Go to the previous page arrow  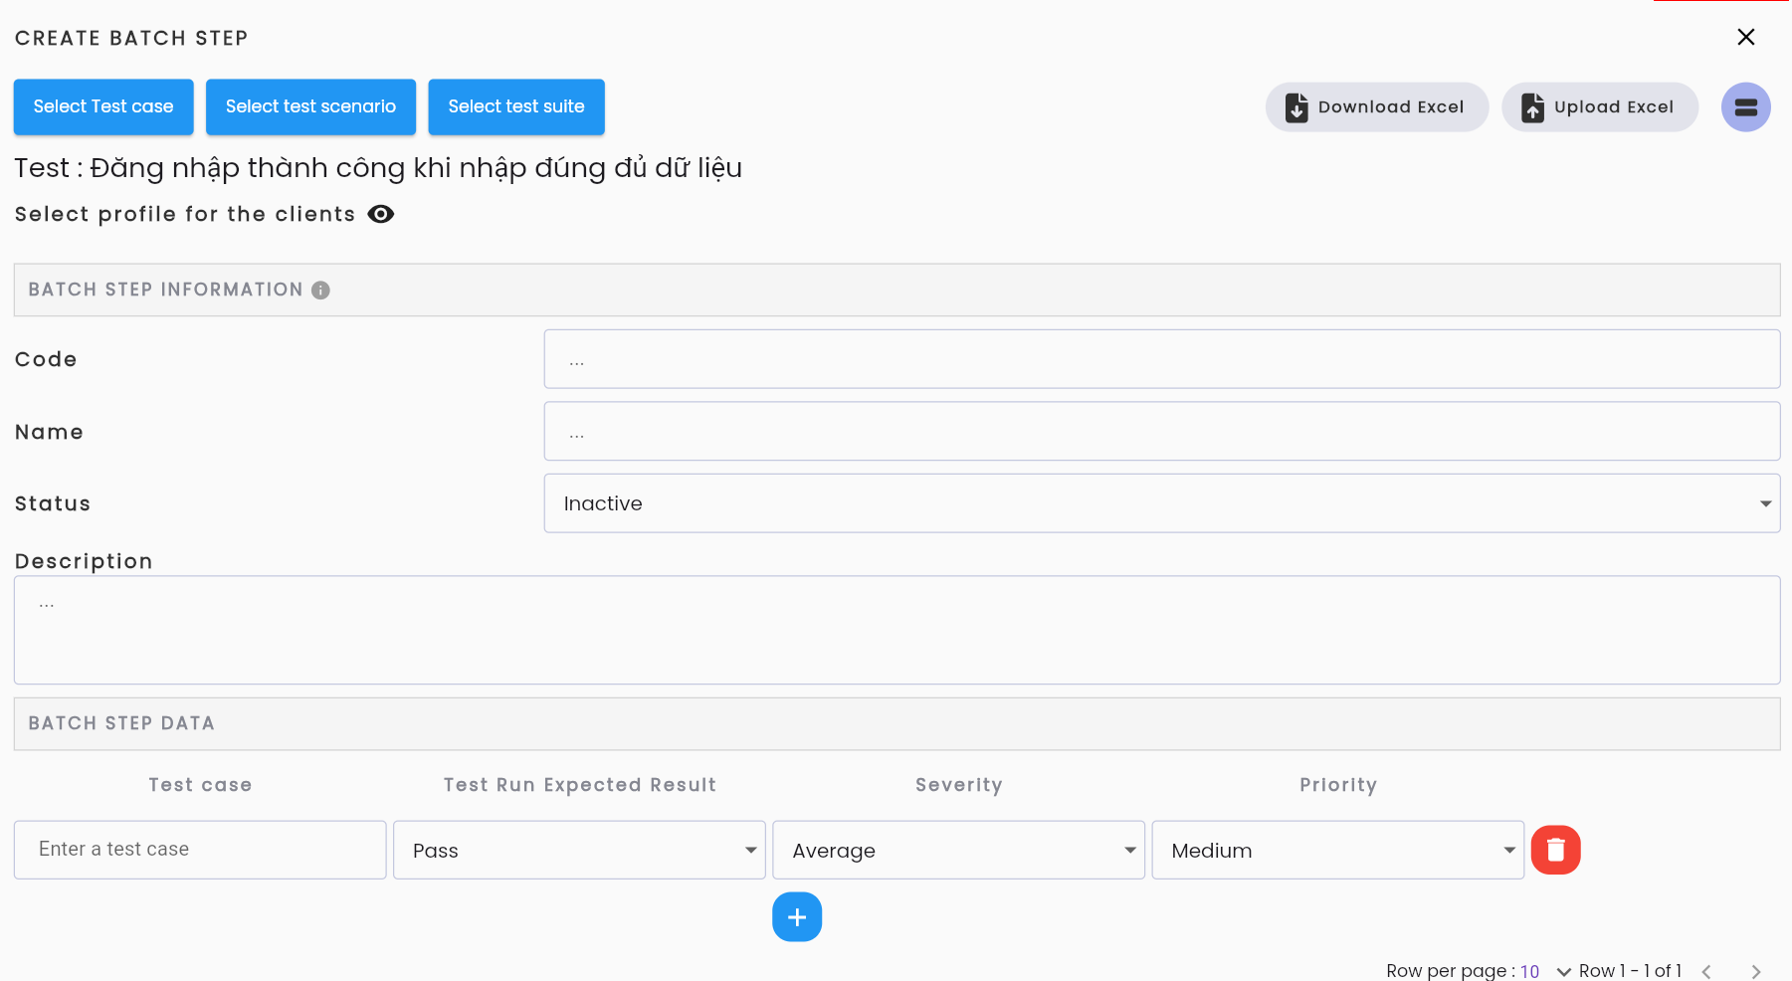(x=1706, y=971)
